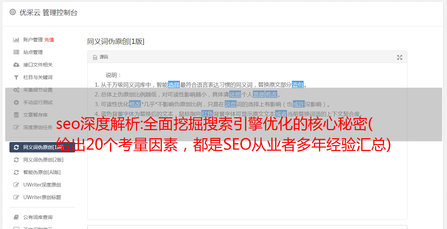Open 接口文件相关 cloud upload icon
This screenshot has height=229, width=447.
pyautogui.click(x=16, y=65)
